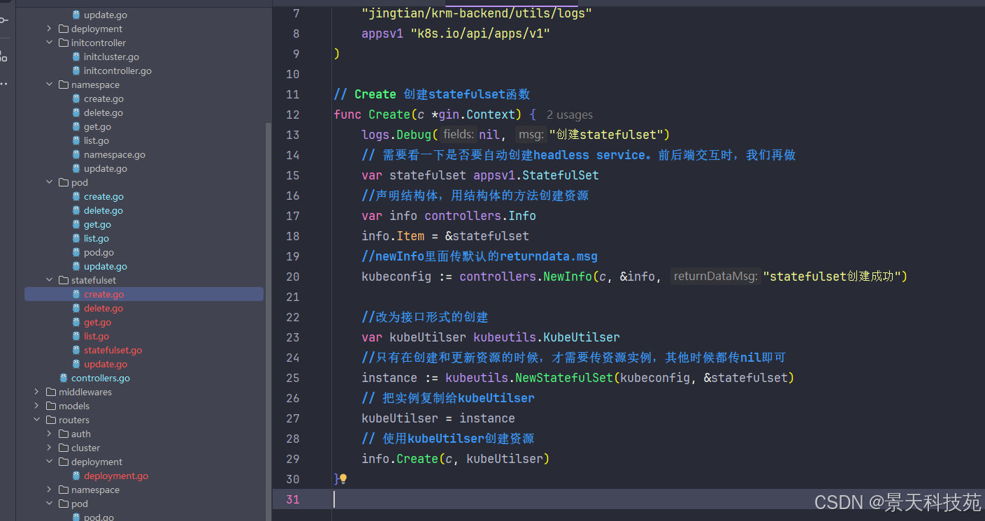The height and width of the screenshot is (521, 985).
Task: Collapse the initcontroller folder chevron
Action: [x=49, y=43]
